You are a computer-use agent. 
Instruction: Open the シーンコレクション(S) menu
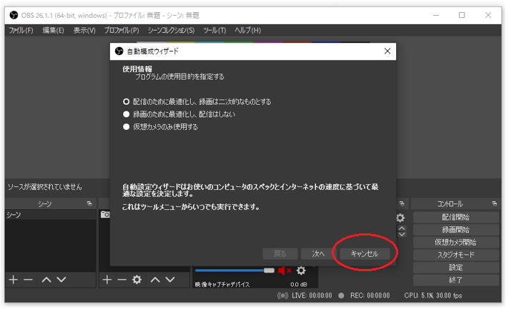click(x=171, y=31)
